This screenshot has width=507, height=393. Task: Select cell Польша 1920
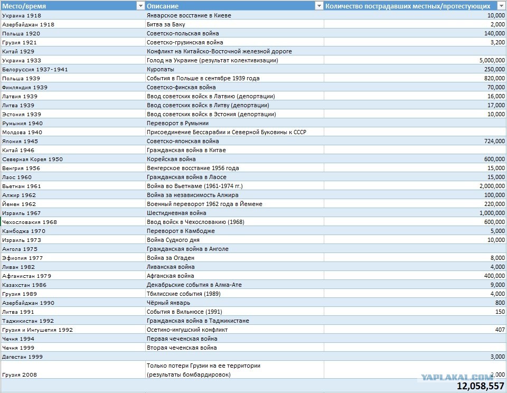[73, 33]
